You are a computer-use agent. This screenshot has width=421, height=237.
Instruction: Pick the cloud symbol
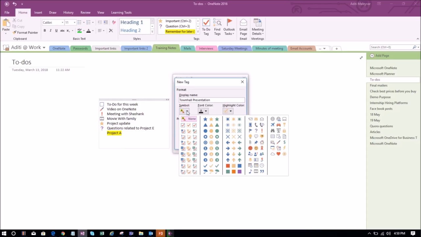click(x=273, y=154)
